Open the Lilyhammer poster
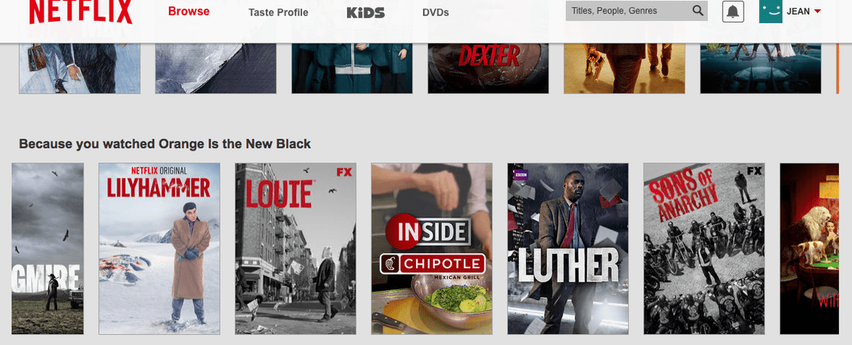Image resolution: width=852 pixels, height=345 pixels. (160, 248)
